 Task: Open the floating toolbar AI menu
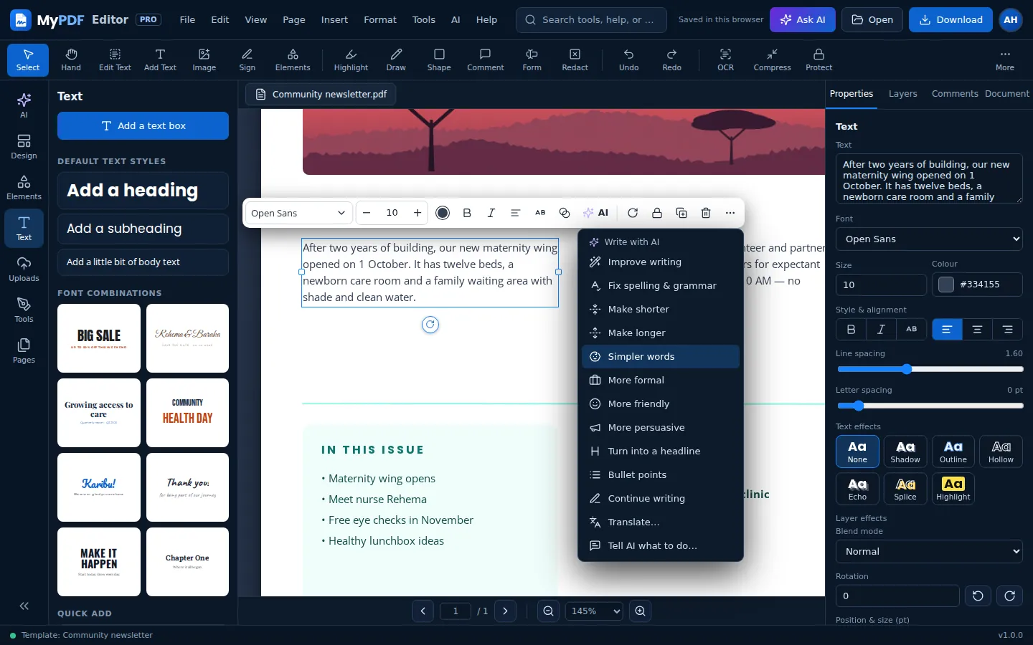tap(596, 213)
